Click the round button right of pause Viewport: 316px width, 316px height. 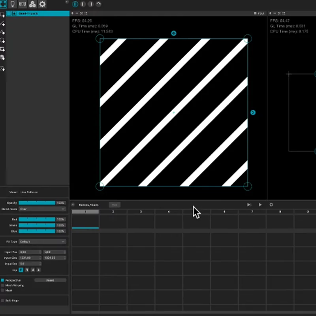point(83,4)
